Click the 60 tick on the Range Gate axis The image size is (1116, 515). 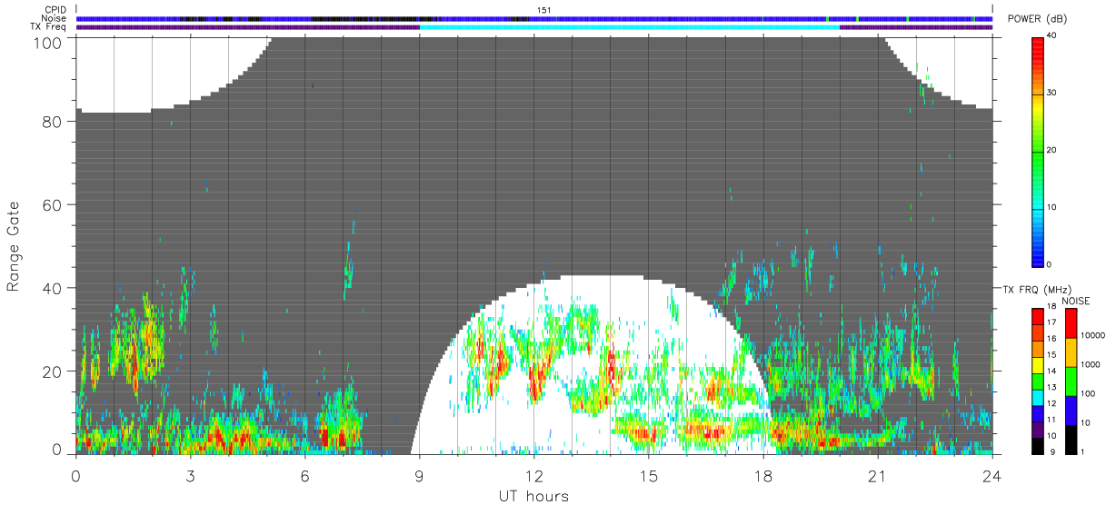[x=54, y=204]
